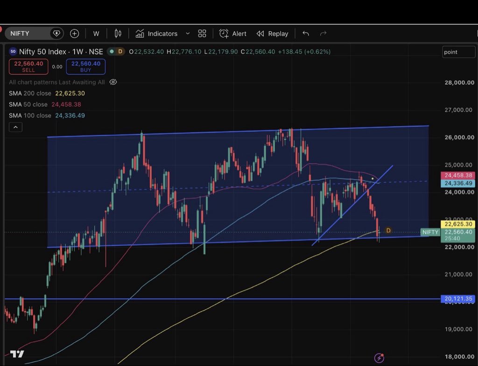The height and width of the screenshot is (366, 478).
Task: Click the 50 index logo beside the title
Action: pos(13,51)
